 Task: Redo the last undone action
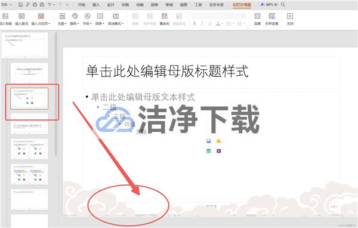point(60,4)
